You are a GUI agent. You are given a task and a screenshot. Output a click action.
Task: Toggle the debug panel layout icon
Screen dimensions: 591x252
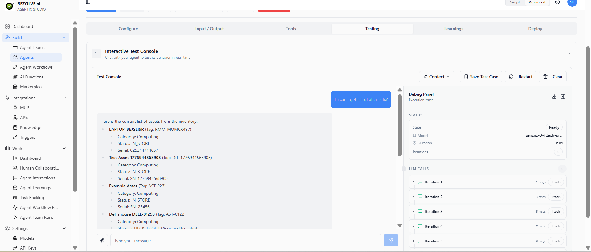coord(563,97)
